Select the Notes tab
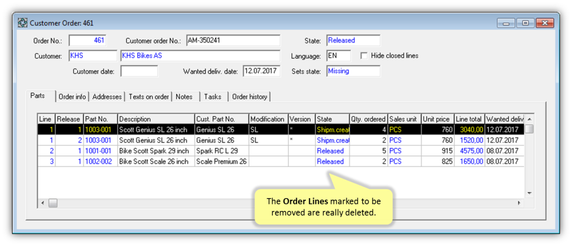This screenshot has width=572, height=246. click(184, 97)
